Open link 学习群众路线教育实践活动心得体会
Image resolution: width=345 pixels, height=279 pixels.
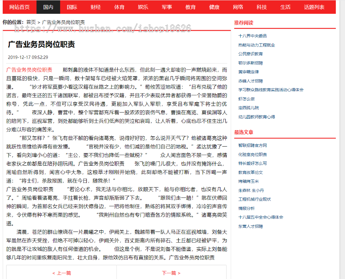271,90
